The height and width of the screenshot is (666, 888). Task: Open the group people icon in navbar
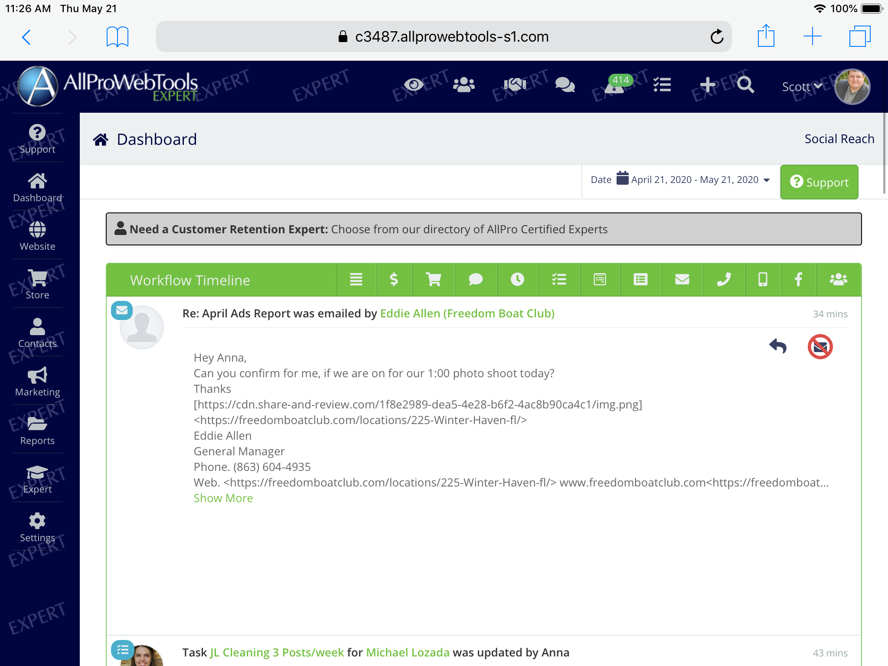[464, 85]
